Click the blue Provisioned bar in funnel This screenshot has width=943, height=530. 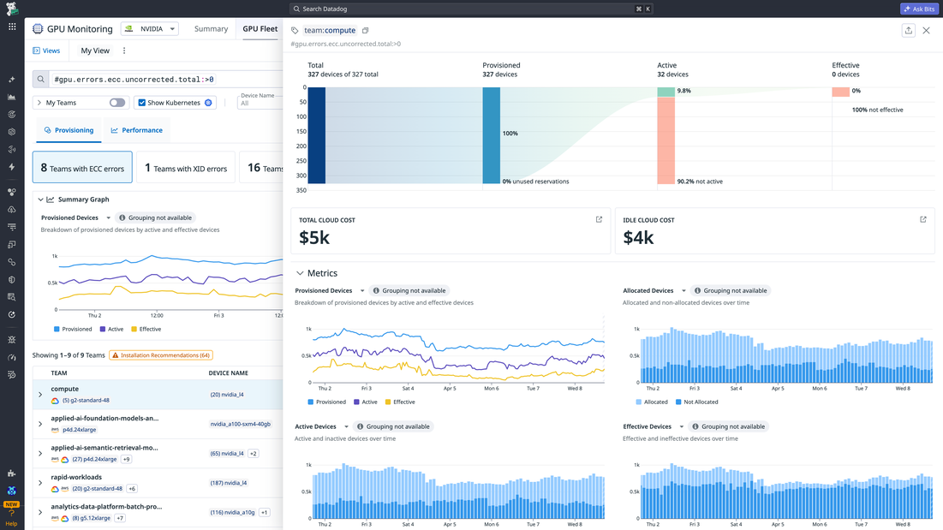coord(492,136)
